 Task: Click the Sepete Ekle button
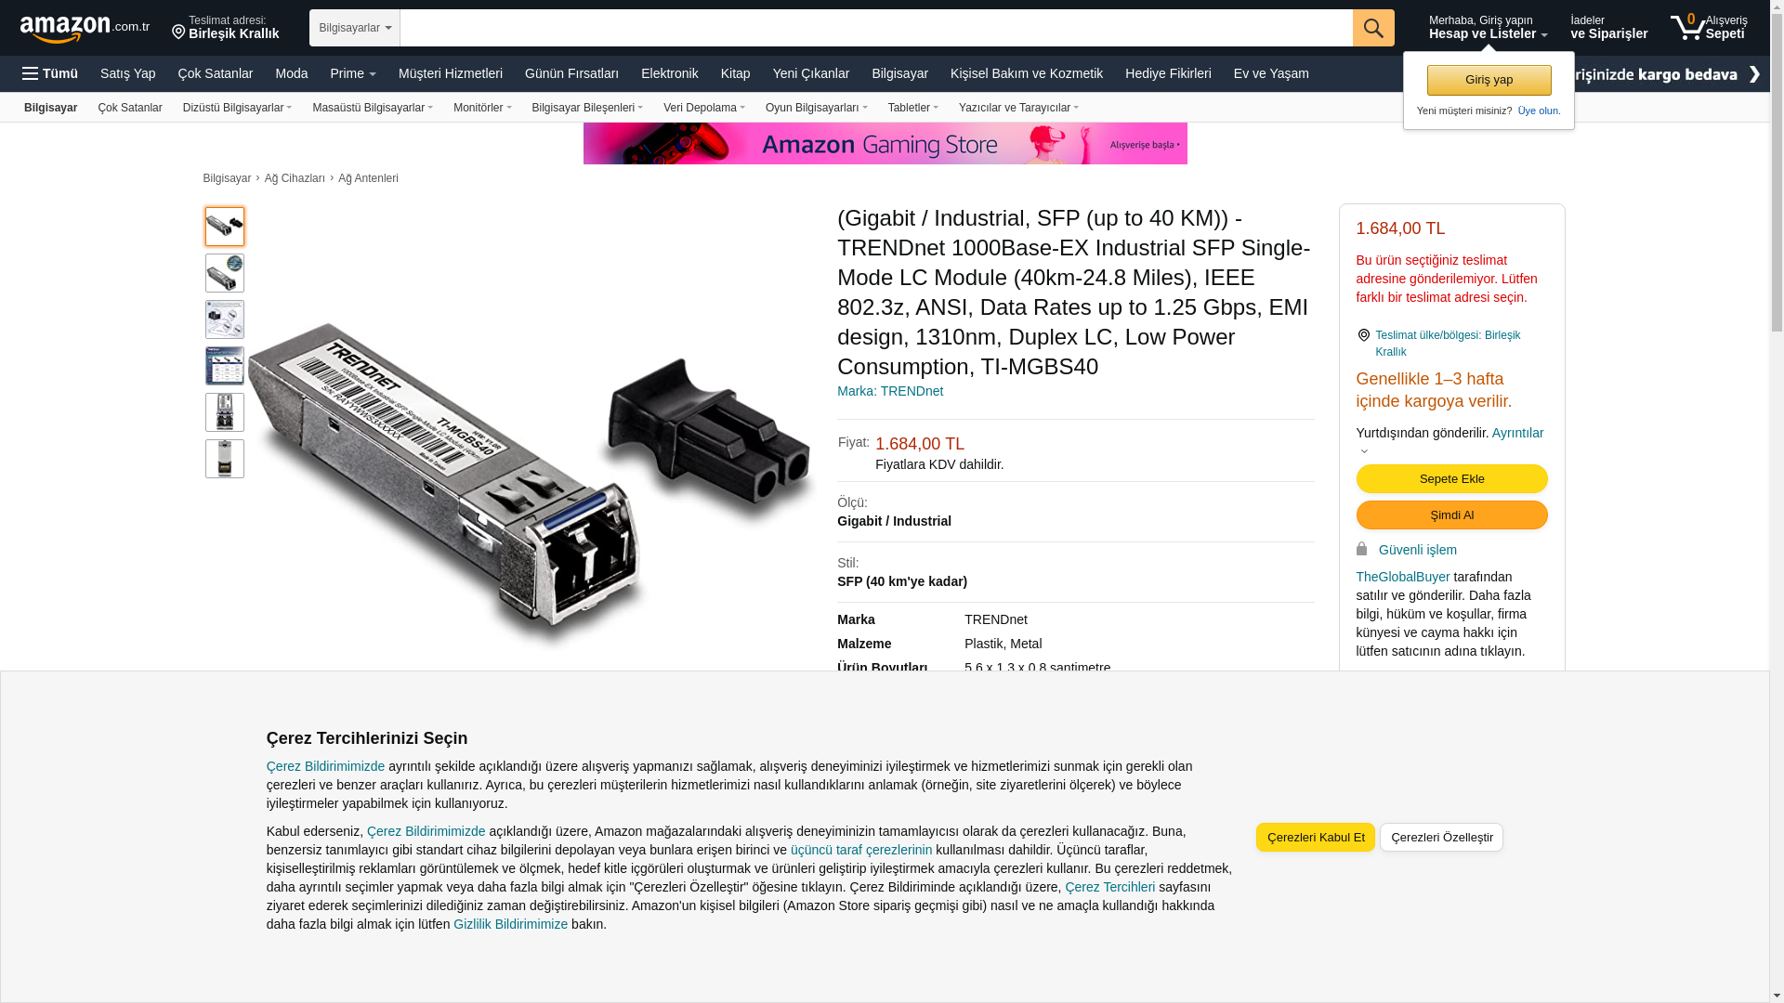(x=1451, y=479)
